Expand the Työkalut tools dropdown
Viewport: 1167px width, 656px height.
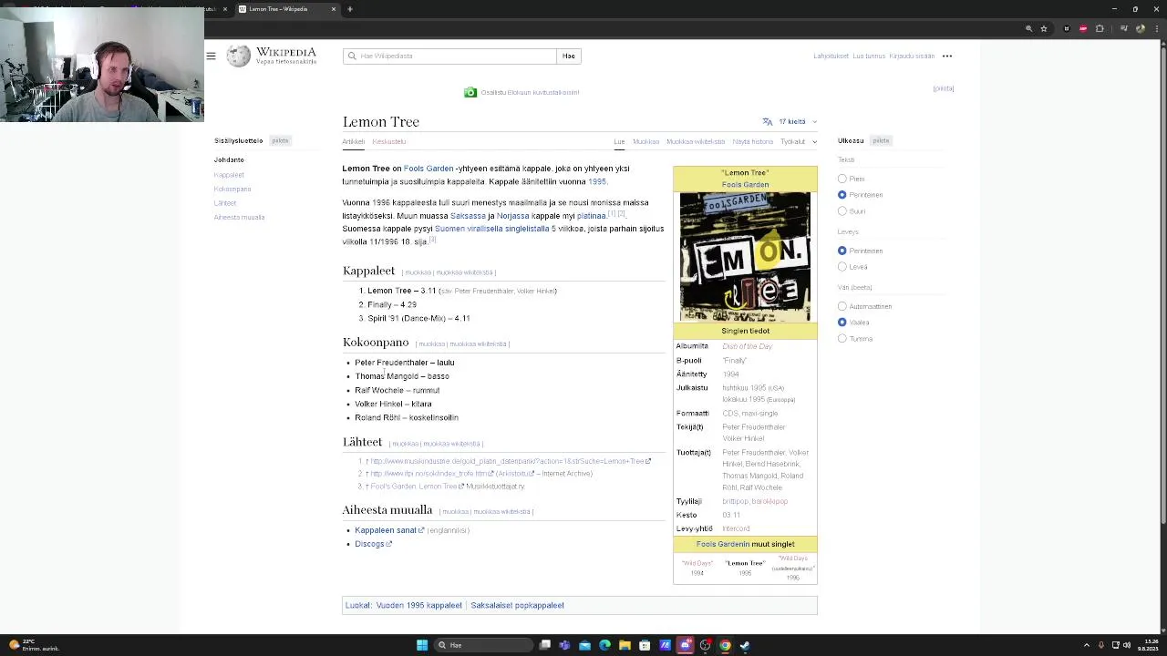799,141
